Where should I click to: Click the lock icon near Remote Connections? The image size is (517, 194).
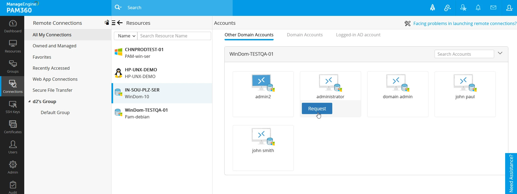[107, 23]
